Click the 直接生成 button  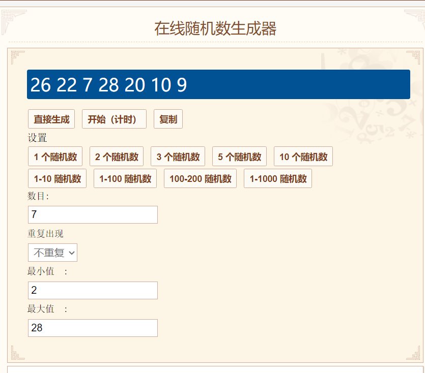tap(51, 119)
